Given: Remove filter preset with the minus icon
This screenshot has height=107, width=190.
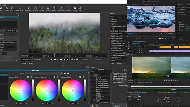Looking at the screenshot, I should pyautogui.click(x=68, y=74).
